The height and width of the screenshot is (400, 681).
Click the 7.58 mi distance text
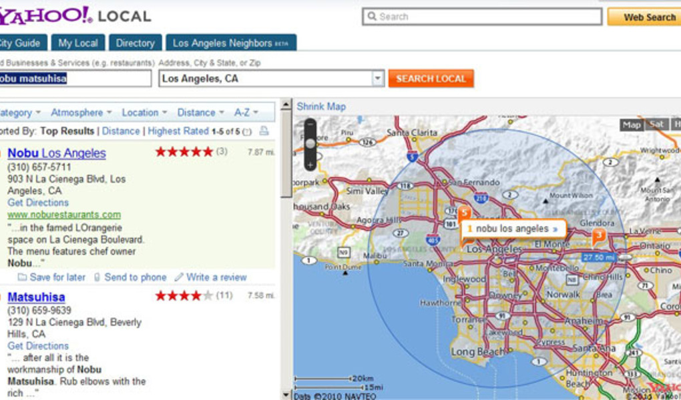click(x=261, y=295)
